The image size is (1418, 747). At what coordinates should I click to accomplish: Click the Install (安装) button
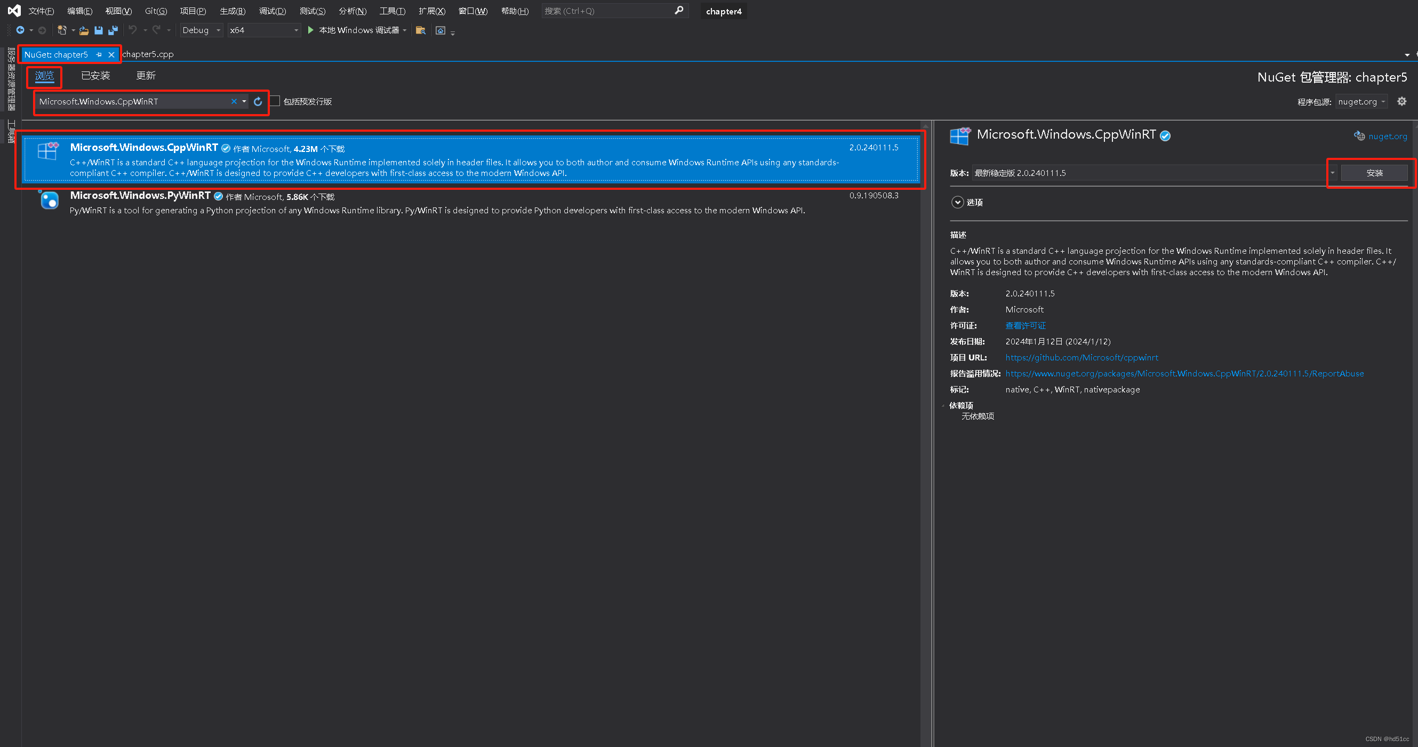(1374, 173)
